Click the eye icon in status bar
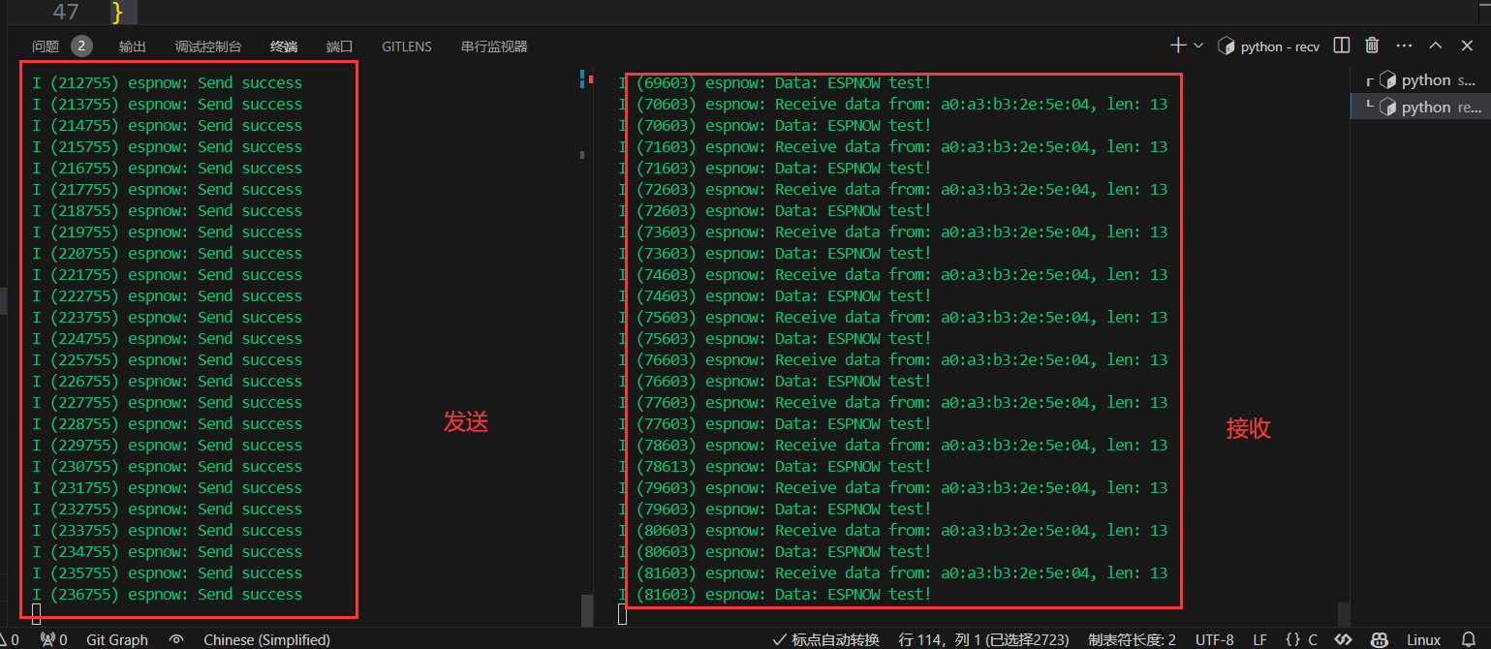Viewport: 1491px width, 649px height. (x=176, y=639)
